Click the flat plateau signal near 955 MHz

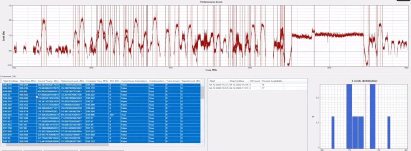(x=338, y=34)
